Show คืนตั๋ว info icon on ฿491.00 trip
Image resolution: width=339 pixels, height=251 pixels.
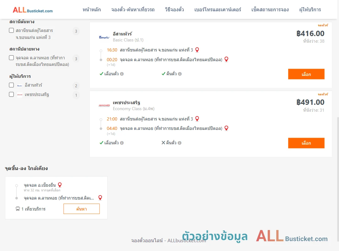click(x=180, y=143)
